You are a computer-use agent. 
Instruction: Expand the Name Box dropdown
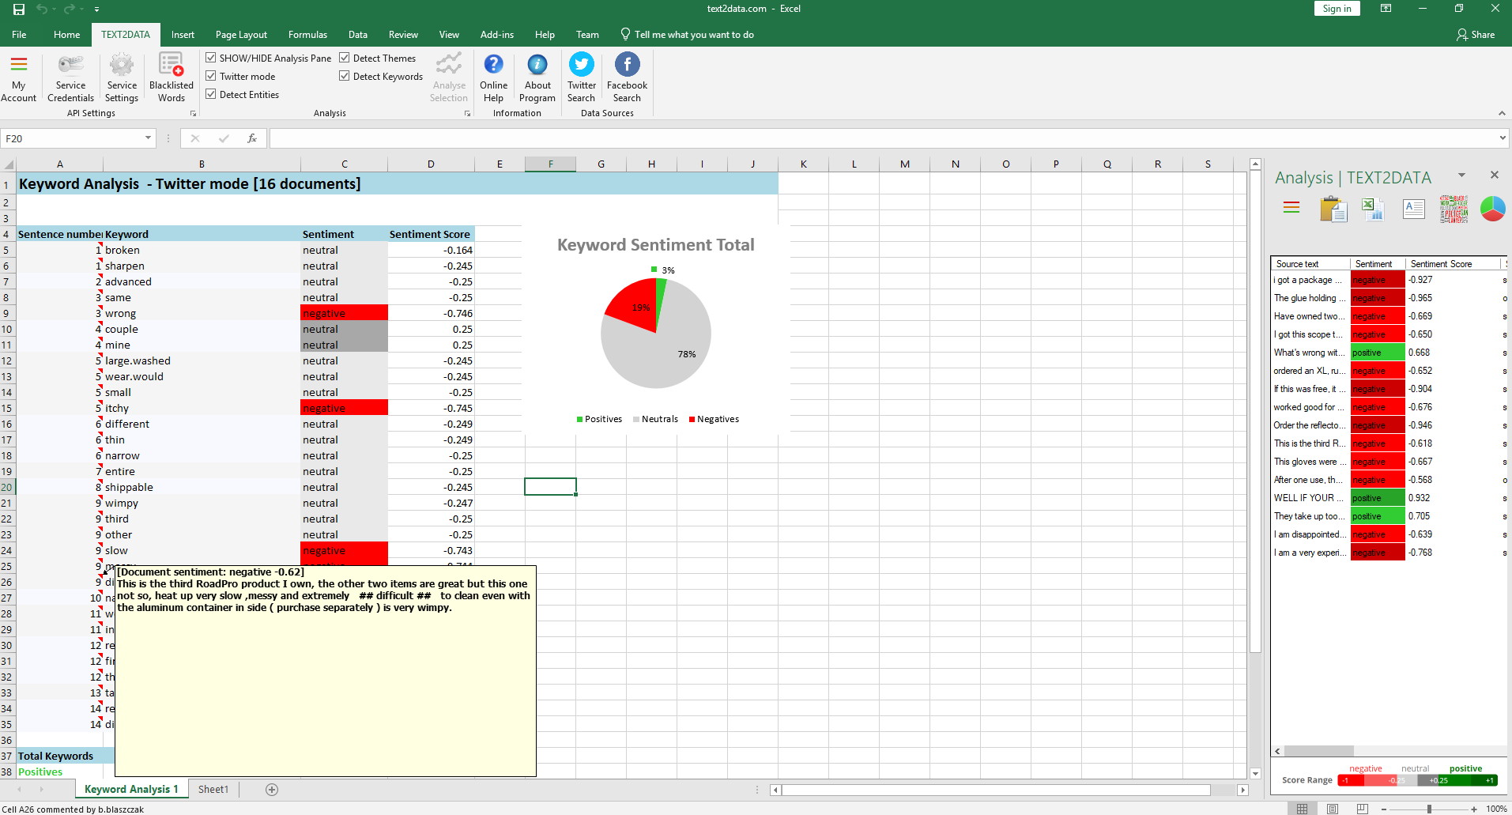tap(148, 138)
